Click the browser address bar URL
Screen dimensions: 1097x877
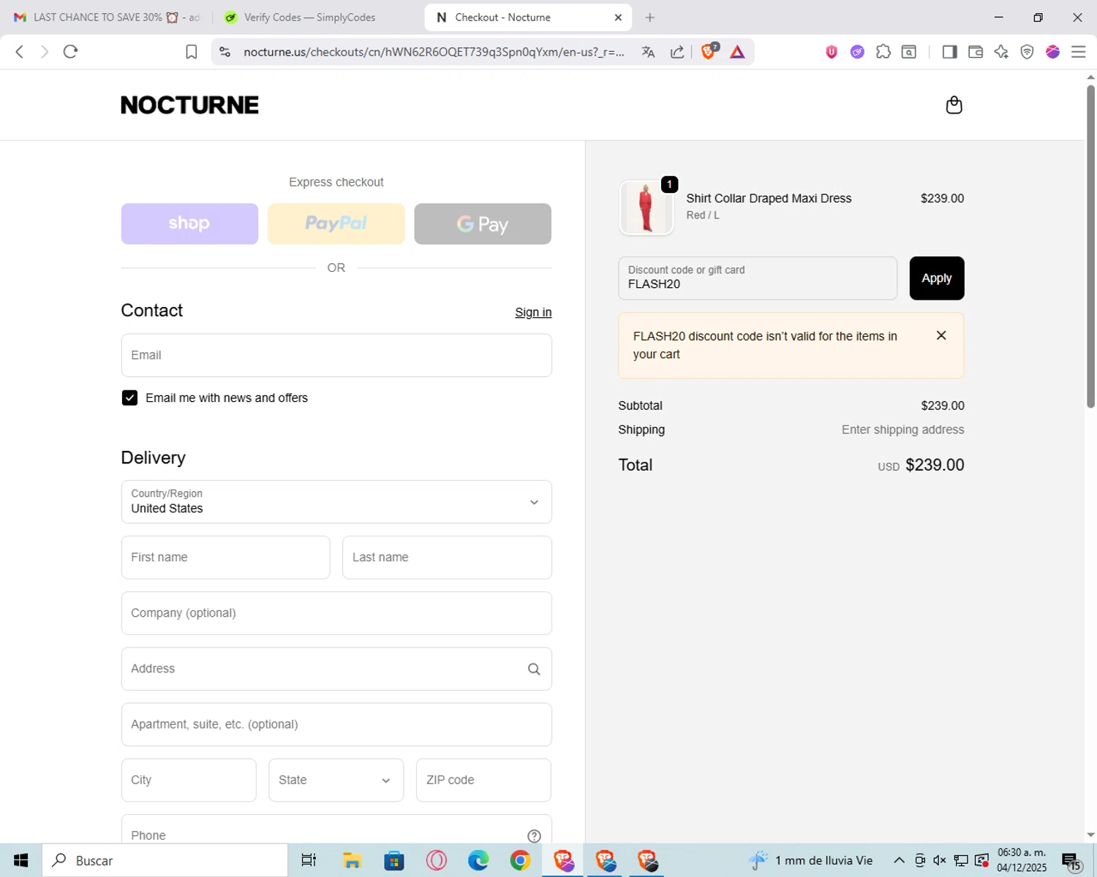point(434,52)
